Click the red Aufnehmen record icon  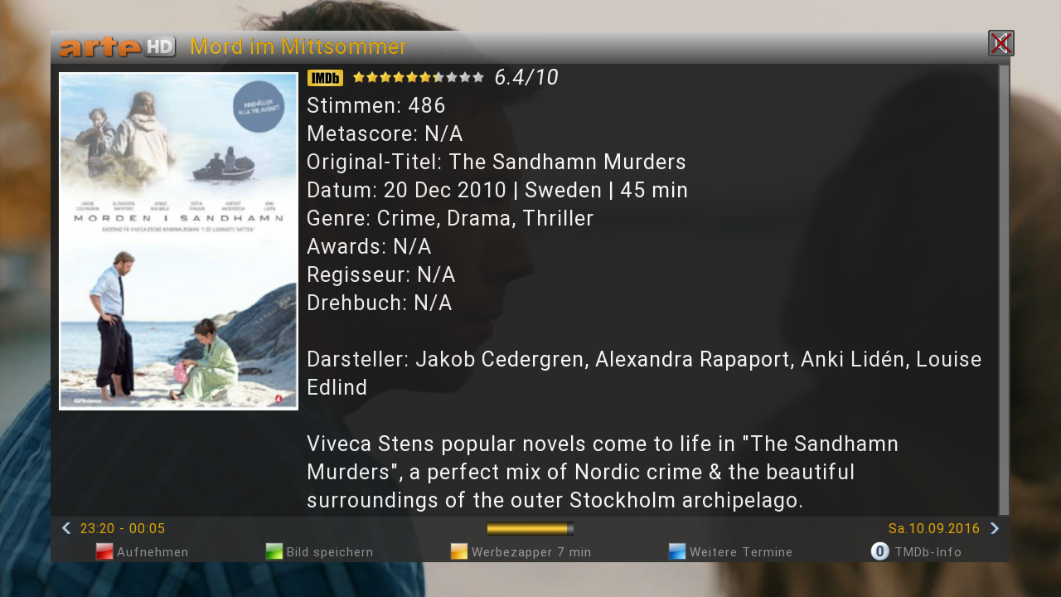[x=104, y=551]
